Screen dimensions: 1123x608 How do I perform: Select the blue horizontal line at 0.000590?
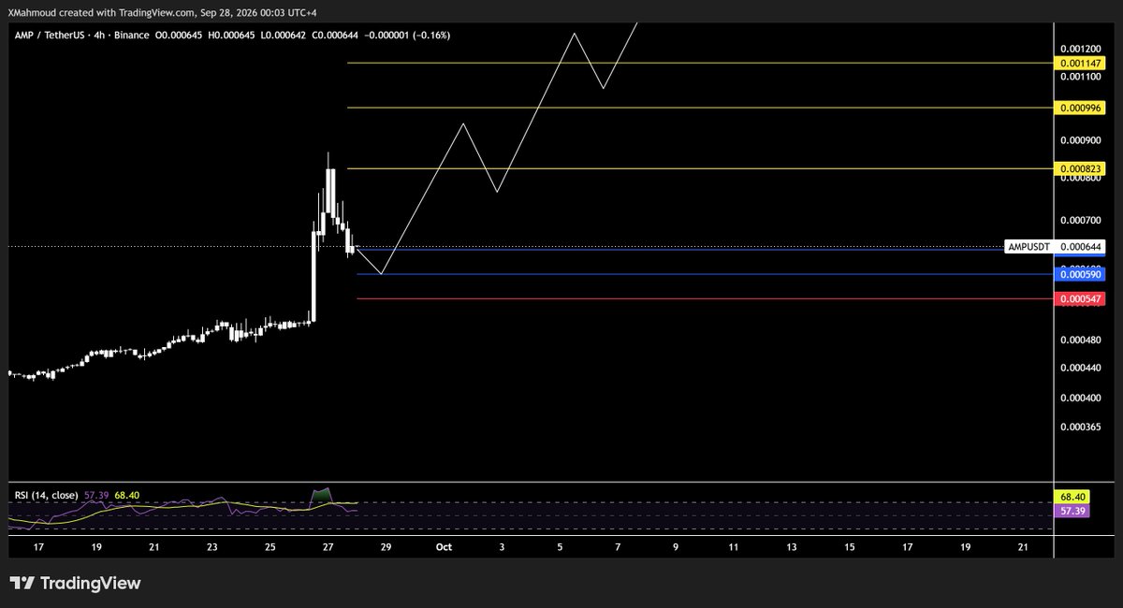click(705, 274)
